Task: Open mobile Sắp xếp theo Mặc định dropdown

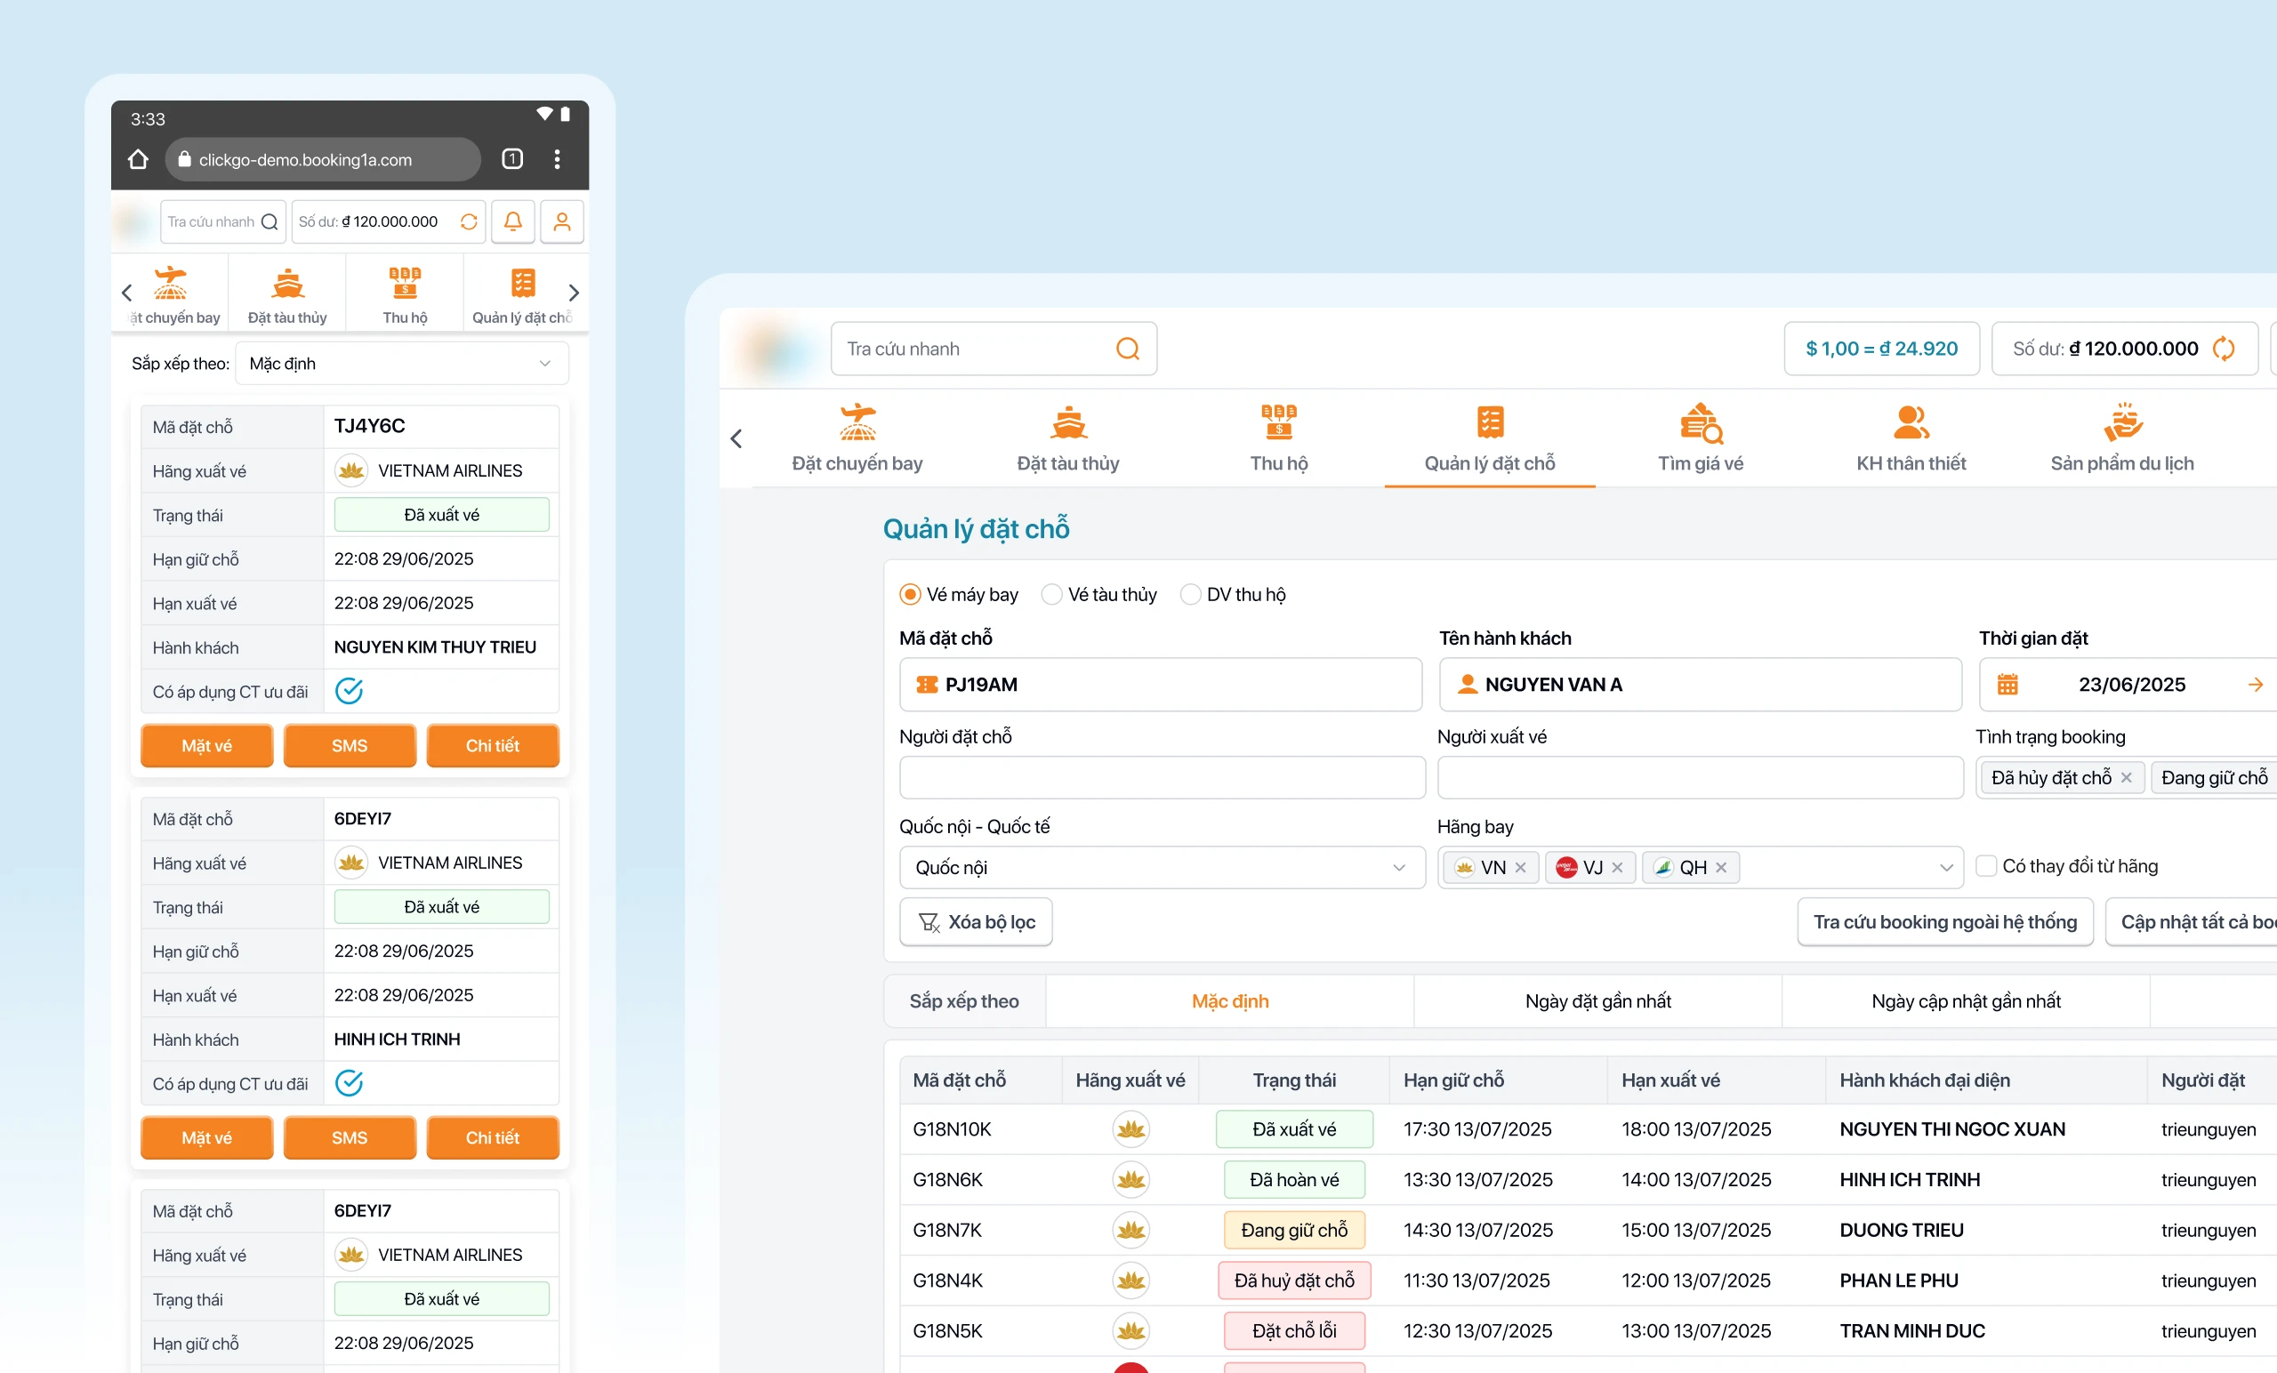Action: tap(401, 363)
